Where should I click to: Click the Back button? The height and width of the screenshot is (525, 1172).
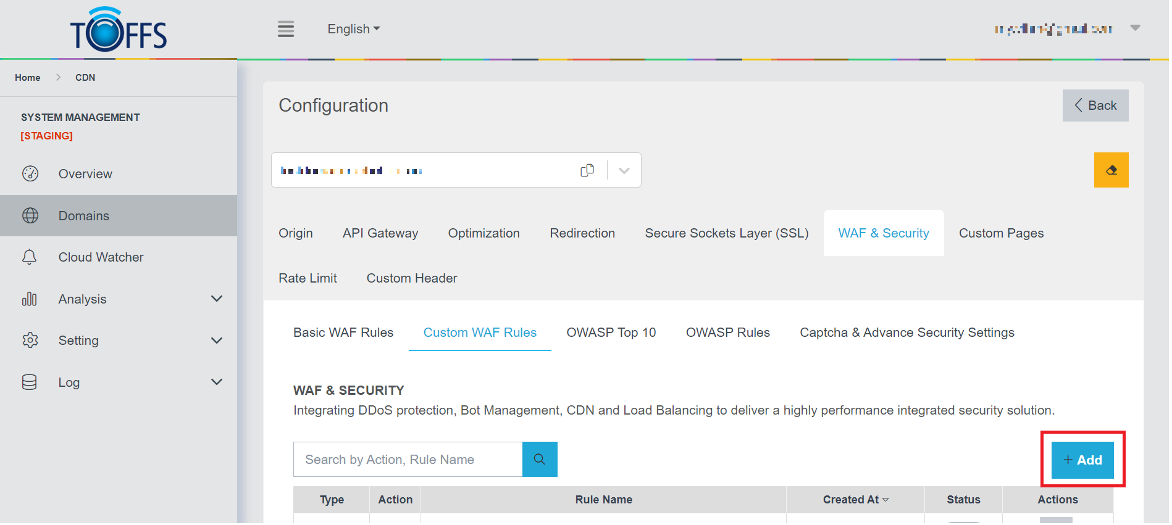point(1095,105)
